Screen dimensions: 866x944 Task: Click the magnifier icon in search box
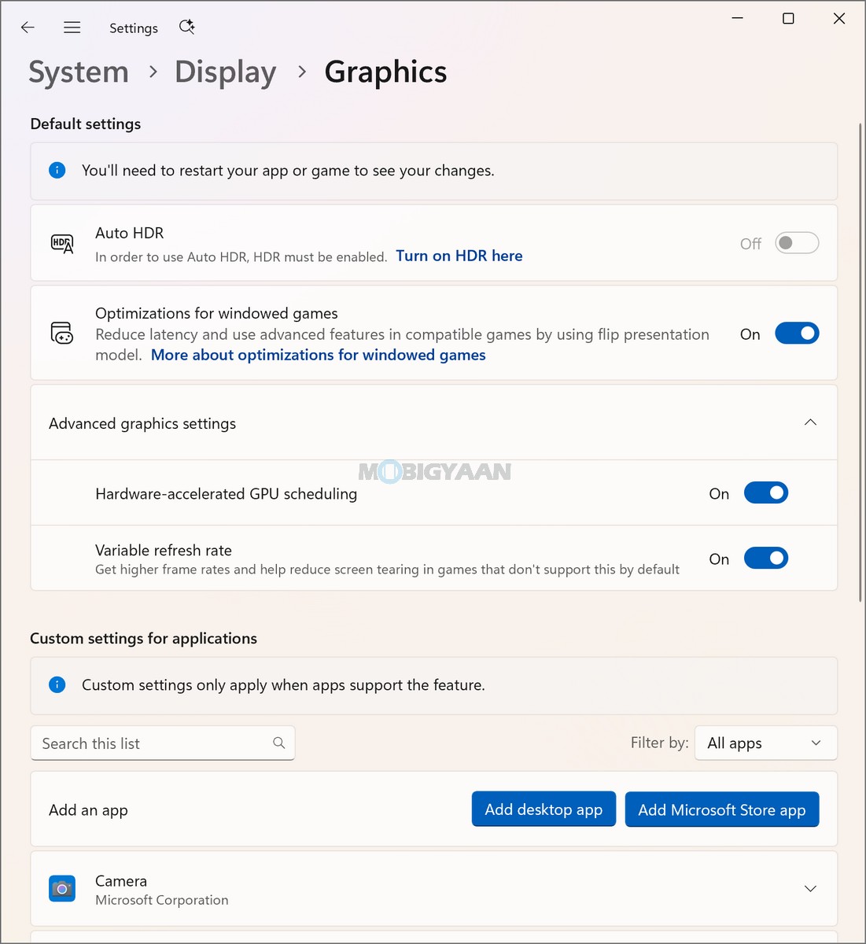pyautogui.click(x=278, y=743)
